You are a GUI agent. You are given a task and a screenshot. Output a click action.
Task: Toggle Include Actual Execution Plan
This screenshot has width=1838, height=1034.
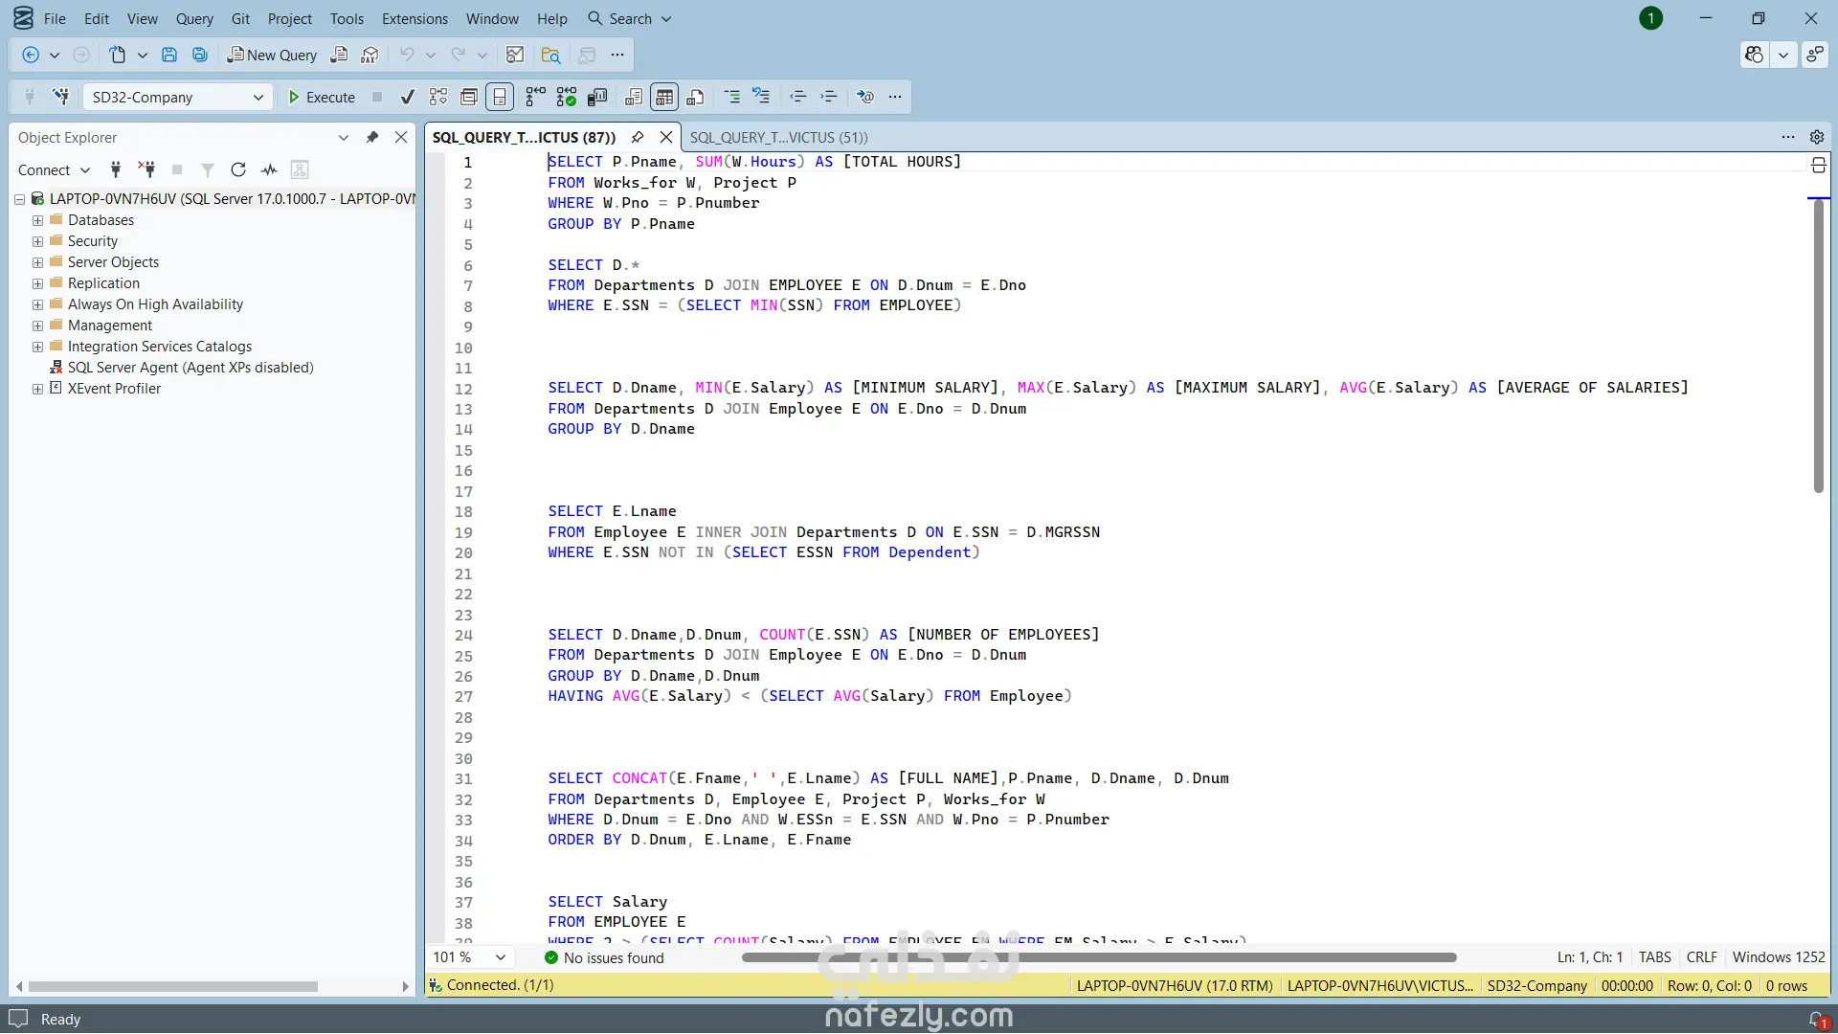click(536, 97)
